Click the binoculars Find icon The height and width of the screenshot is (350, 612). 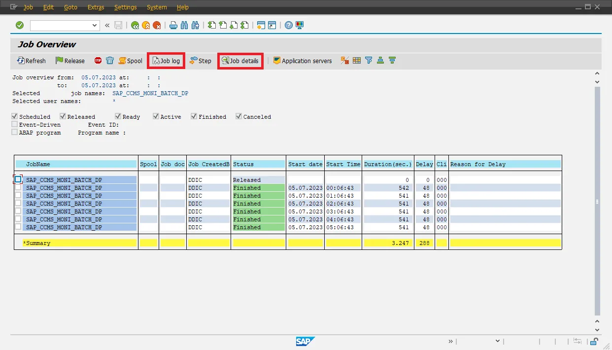(184, 25)
